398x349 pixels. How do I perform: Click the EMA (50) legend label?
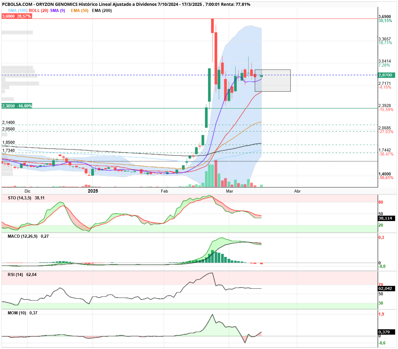coord(80,10)
